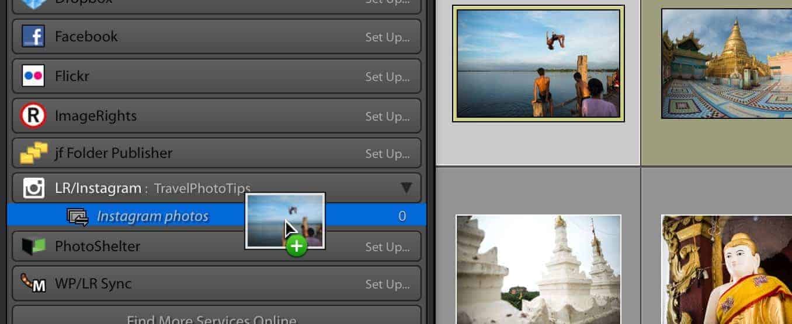Select the white stupas photo thumbnail
Image resolution: width=792 pixels, height=324 pixels.
pyautogui.click(x=539, y=269)
